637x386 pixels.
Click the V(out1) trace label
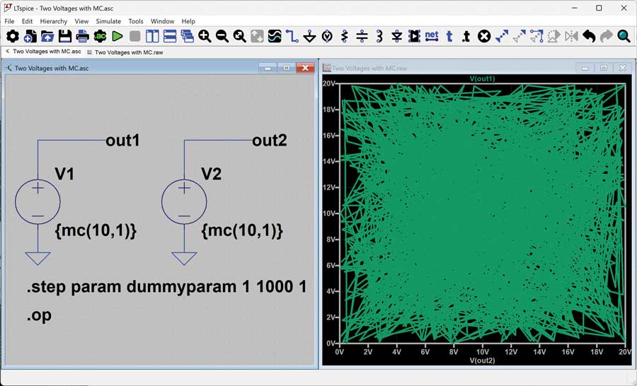482,78
